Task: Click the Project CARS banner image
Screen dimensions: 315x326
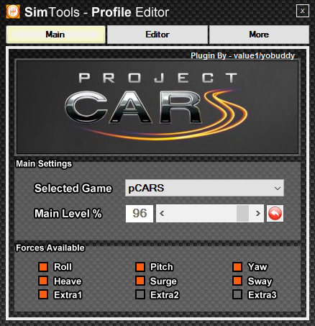Action: (x=157, y=107)
